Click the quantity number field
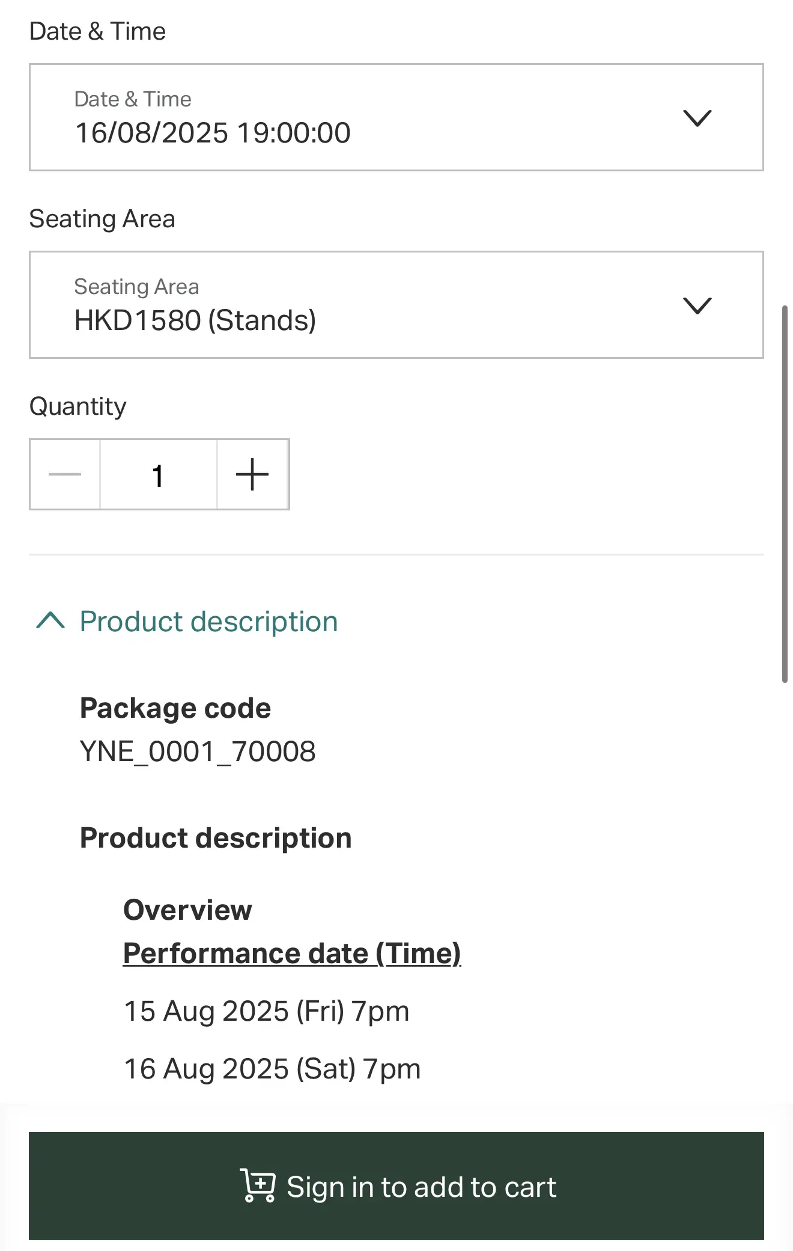The image size is (793, 1251). pos(159,474)
